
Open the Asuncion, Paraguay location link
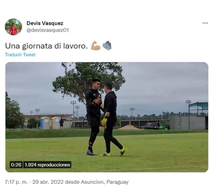click(x=105, y=182)
